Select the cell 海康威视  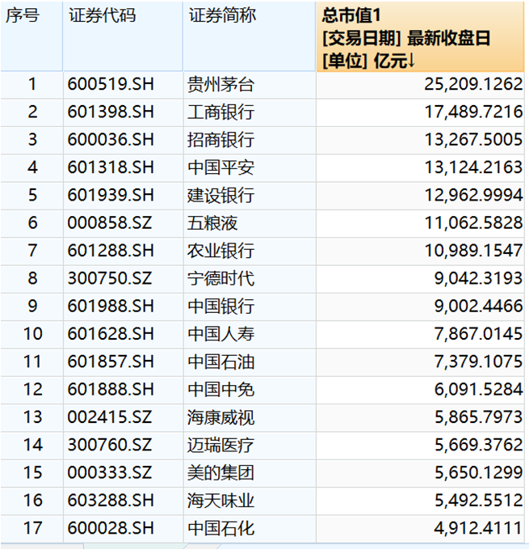click(x=250, y=417)
